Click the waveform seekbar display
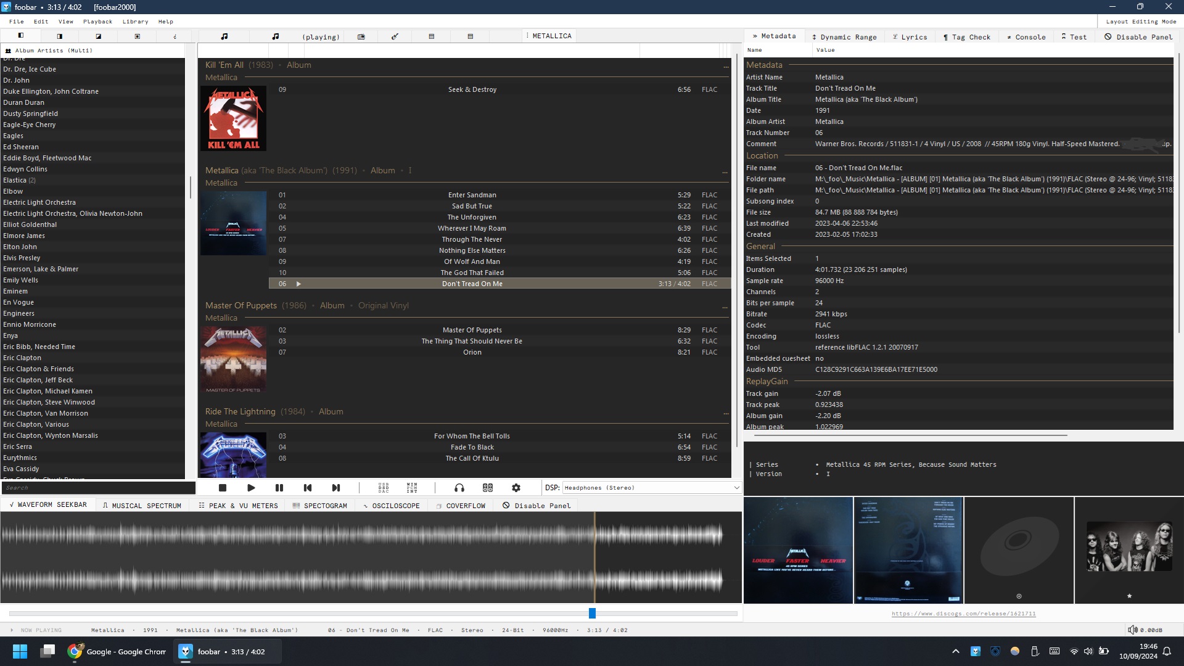Screen dimensions: 1184x666 [x=371, y=557]
